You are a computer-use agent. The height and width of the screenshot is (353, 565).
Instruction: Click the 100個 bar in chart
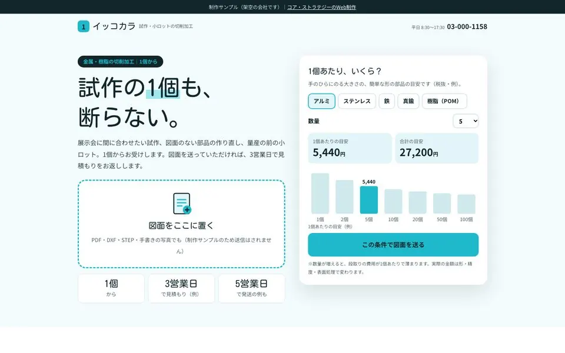[466, 204]
